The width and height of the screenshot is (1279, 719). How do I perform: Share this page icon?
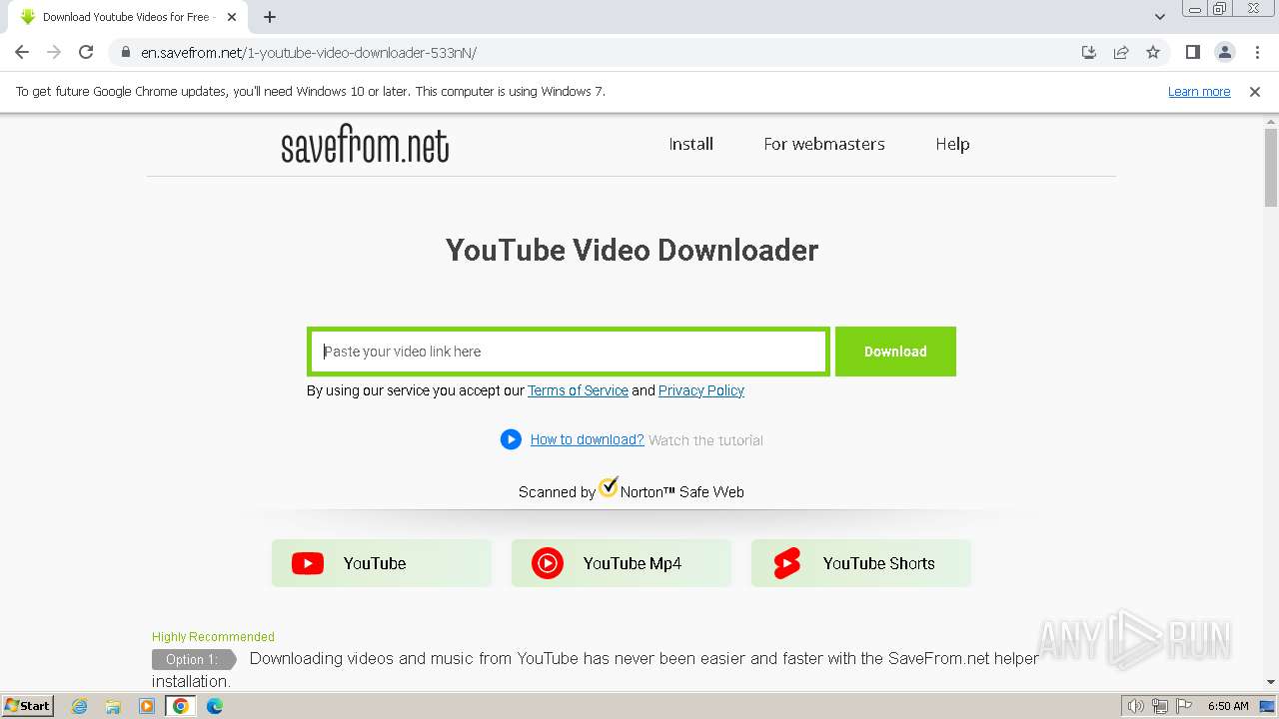pos(1121,52)
